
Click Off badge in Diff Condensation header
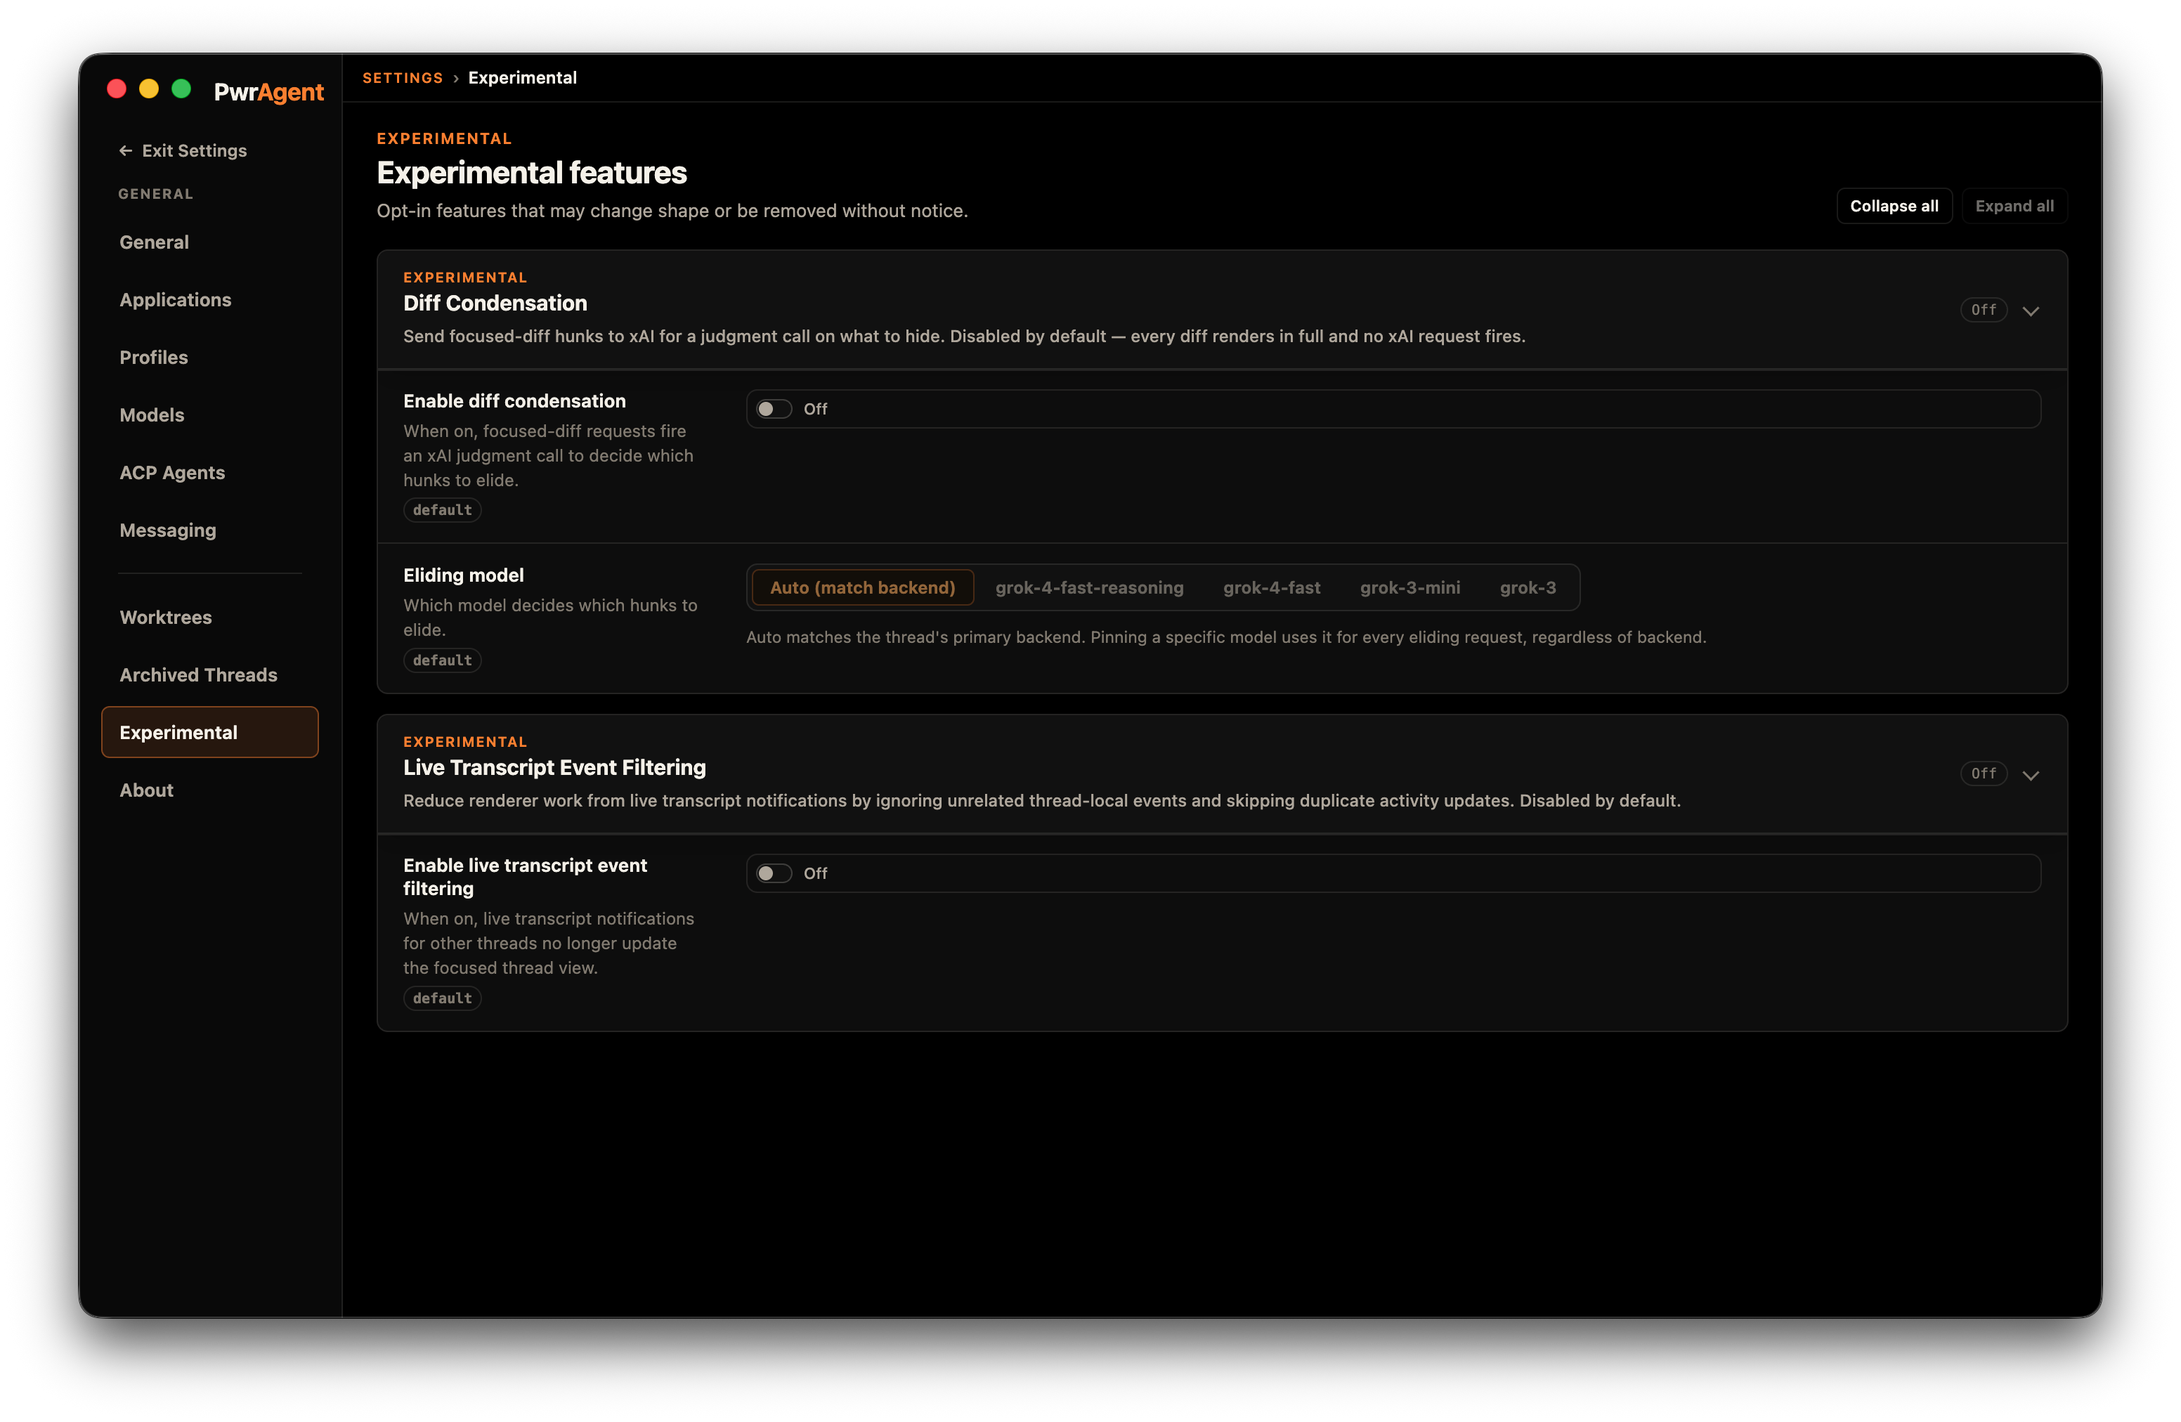coord(1983,310)
